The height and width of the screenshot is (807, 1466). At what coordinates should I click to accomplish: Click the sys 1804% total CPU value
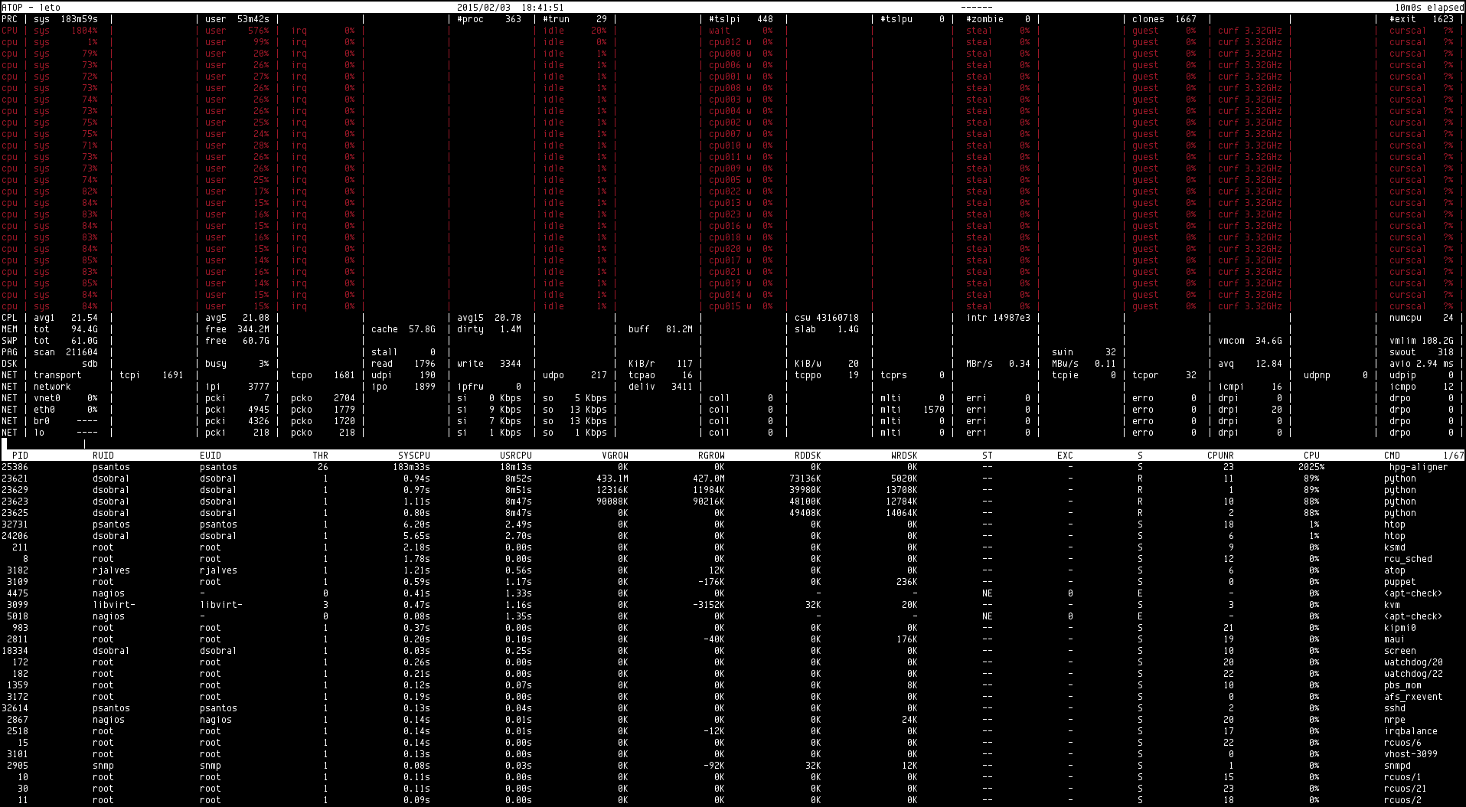(66, 31)
